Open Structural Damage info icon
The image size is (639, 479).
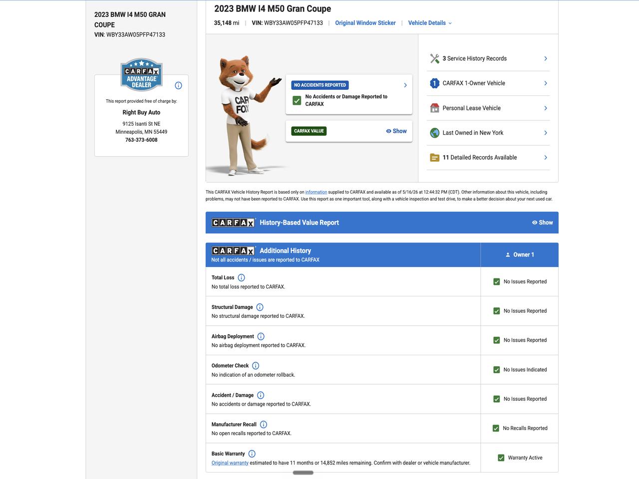(260, 307)
